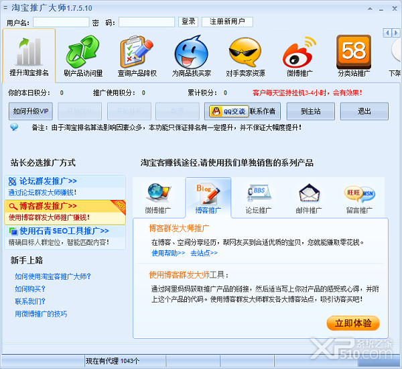Select the 论坛推广 BBS tab
This screenshot has height=369, width=402.
[x=259, y=198]
